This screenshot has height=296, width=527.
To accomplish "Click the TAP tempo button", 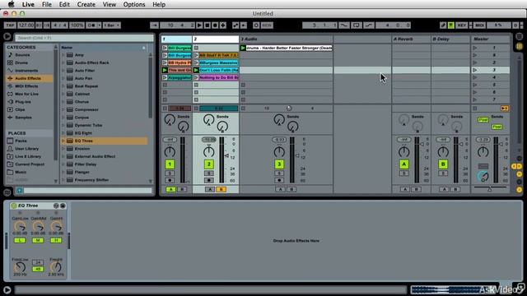I will (x=10, y=25).
